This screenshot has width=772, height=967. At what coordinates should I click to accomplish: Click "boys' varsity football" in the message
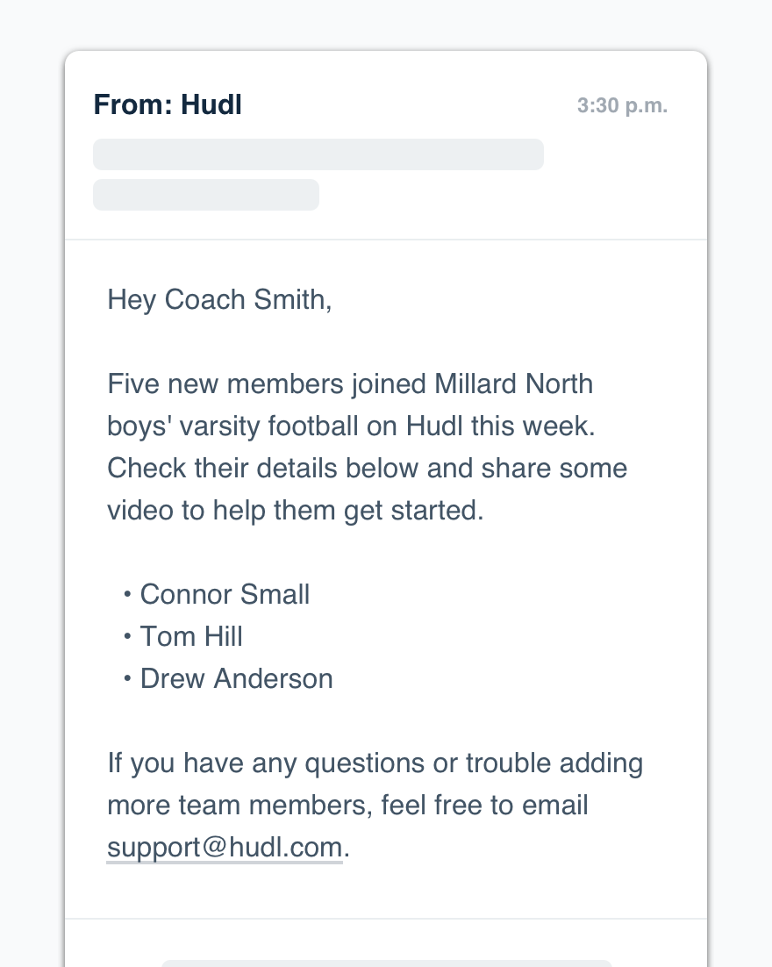(232, 426)
